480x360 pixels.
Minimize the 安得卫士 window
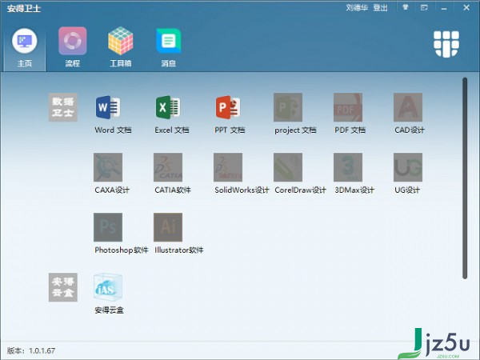(444, 8)
